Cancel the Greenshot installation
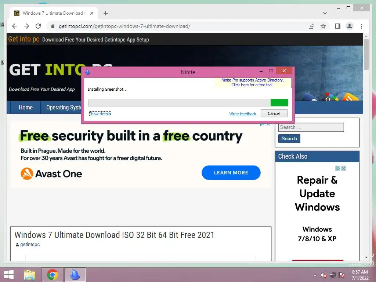The width and height of the screenshot is (376, 282). click(x=274, y=113)
